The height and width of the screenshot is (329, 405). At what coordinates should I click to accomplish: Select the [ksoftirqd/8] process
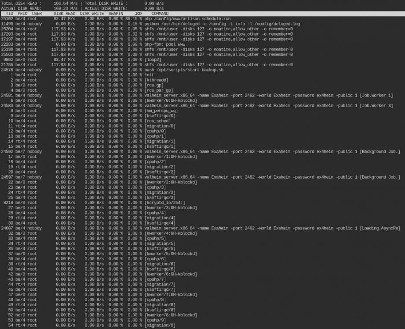tap(160, 310)
